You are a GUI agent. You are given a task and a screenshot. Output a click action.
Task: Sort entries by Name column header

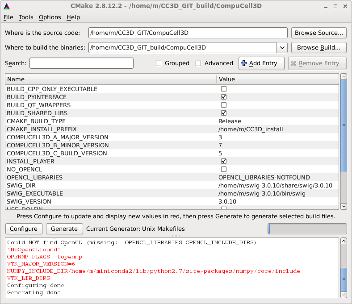(x=111, y=79)
